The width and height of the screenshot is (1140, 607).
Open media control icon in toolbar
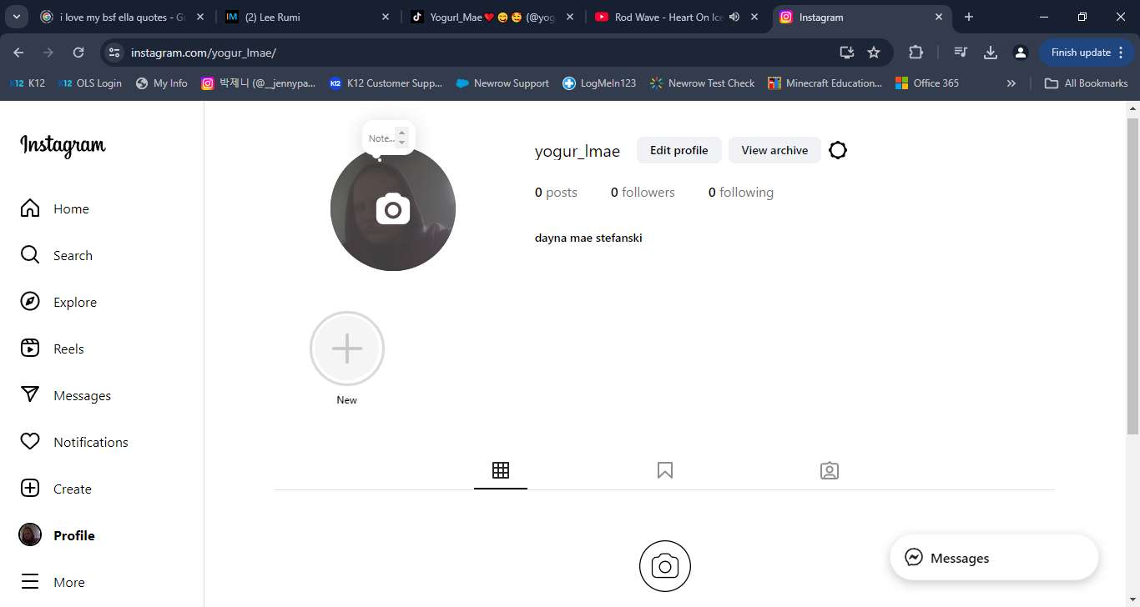click(961, 53)
